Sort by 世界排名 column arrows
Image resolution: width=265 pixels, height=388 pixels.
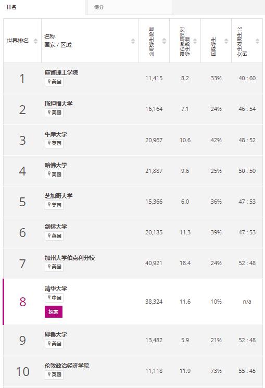pyautogui.click(x=35, y=41)
